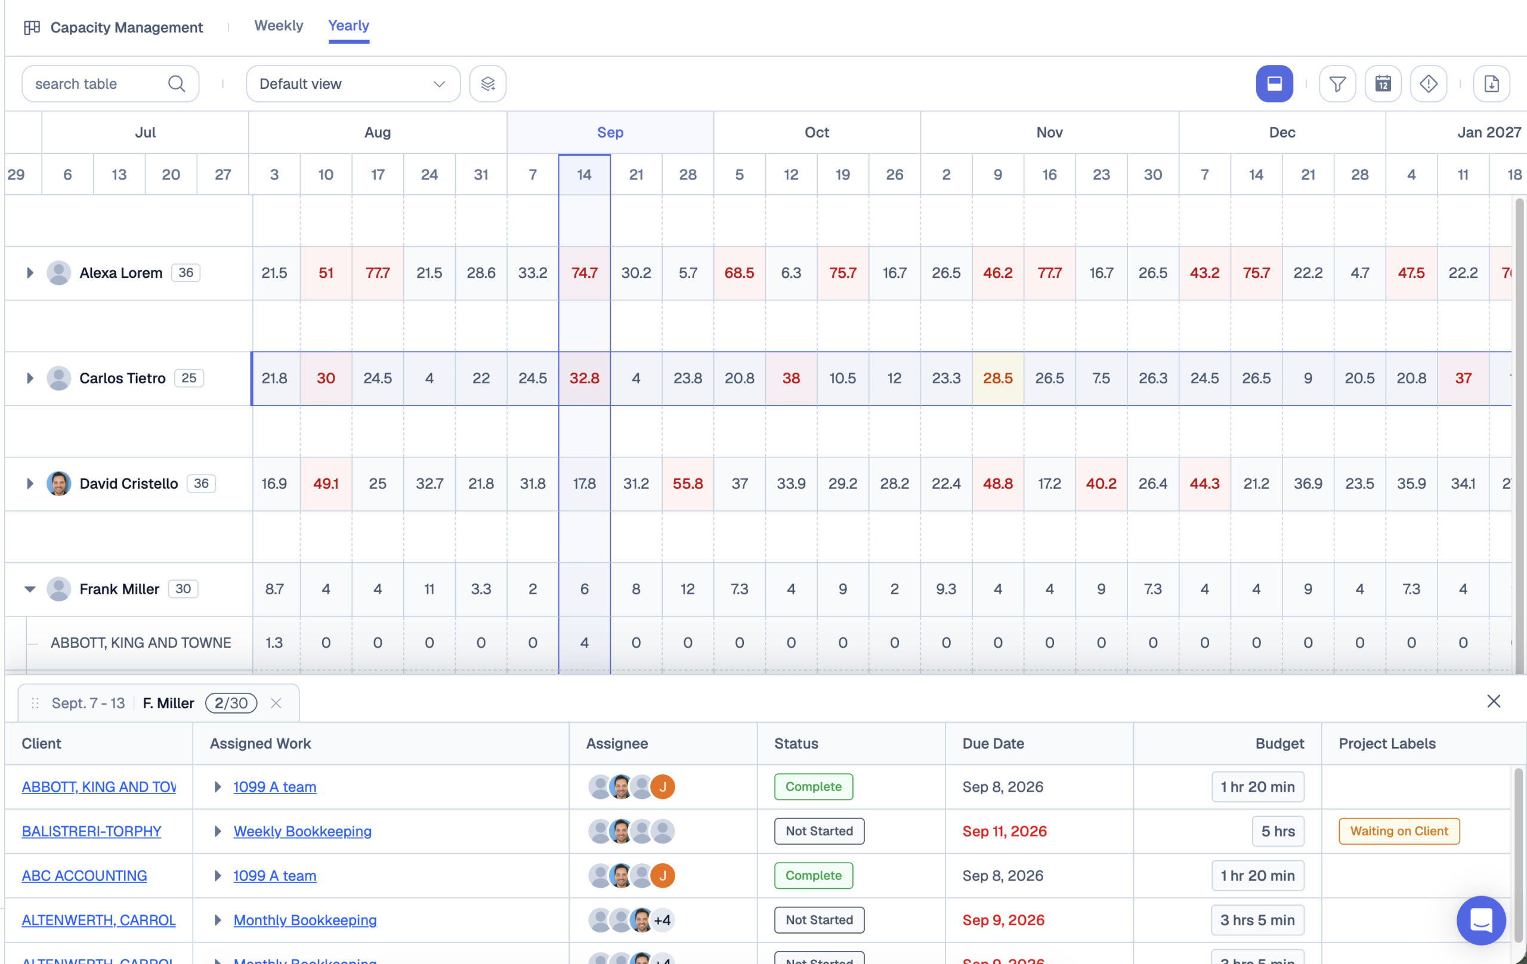This screenshot has width=1527, height=964.
Task: Select the Yearly tab
Action: pyautogui.click(x=349, y=26)
